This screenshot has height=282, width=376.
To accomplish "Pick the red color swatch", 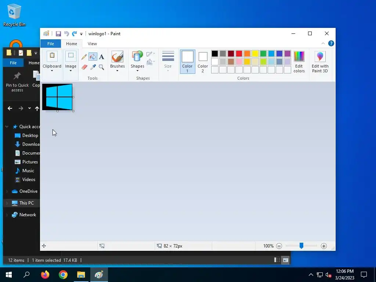I will (x=239, y=54).
